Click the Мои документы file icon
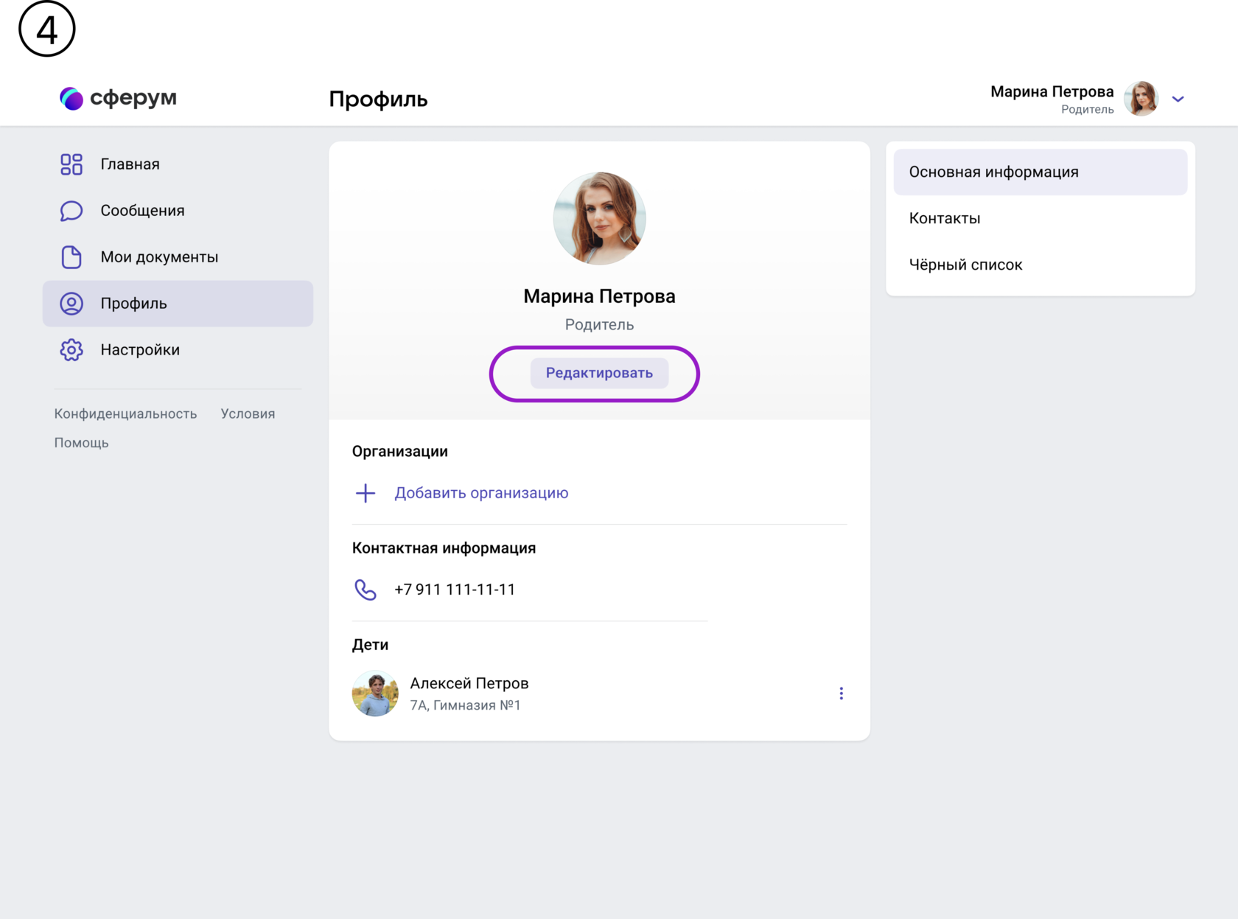The image size is (1238, 919). (x=71, y=257)
